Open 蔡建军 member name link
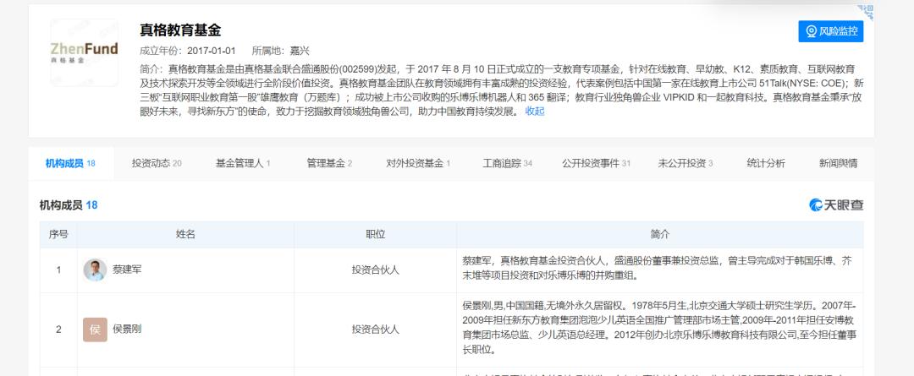Image resolution: width=914 pixels, height=376 pixels. [126, 270]
